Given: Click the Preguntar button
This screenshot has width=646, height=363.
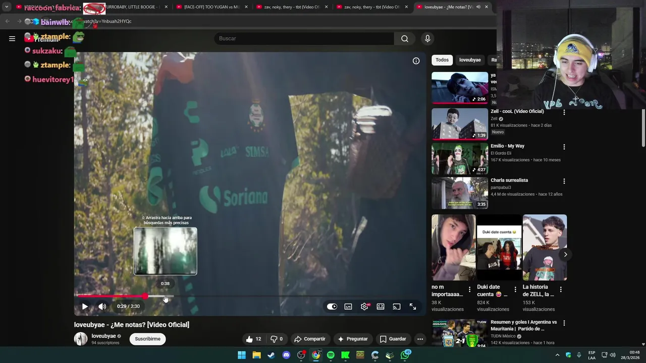Looking at the screenshot, I should pos(353,339).
